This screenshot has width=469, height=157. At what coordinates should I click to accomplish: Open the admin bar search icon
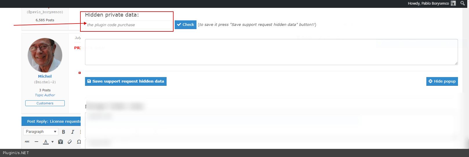463,3
